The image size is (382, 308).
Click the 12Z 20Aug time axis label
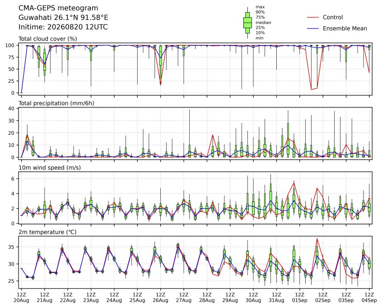point(21,298)
